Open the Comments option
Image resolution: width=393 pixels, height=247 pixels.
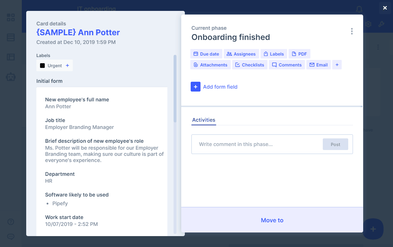287,65
